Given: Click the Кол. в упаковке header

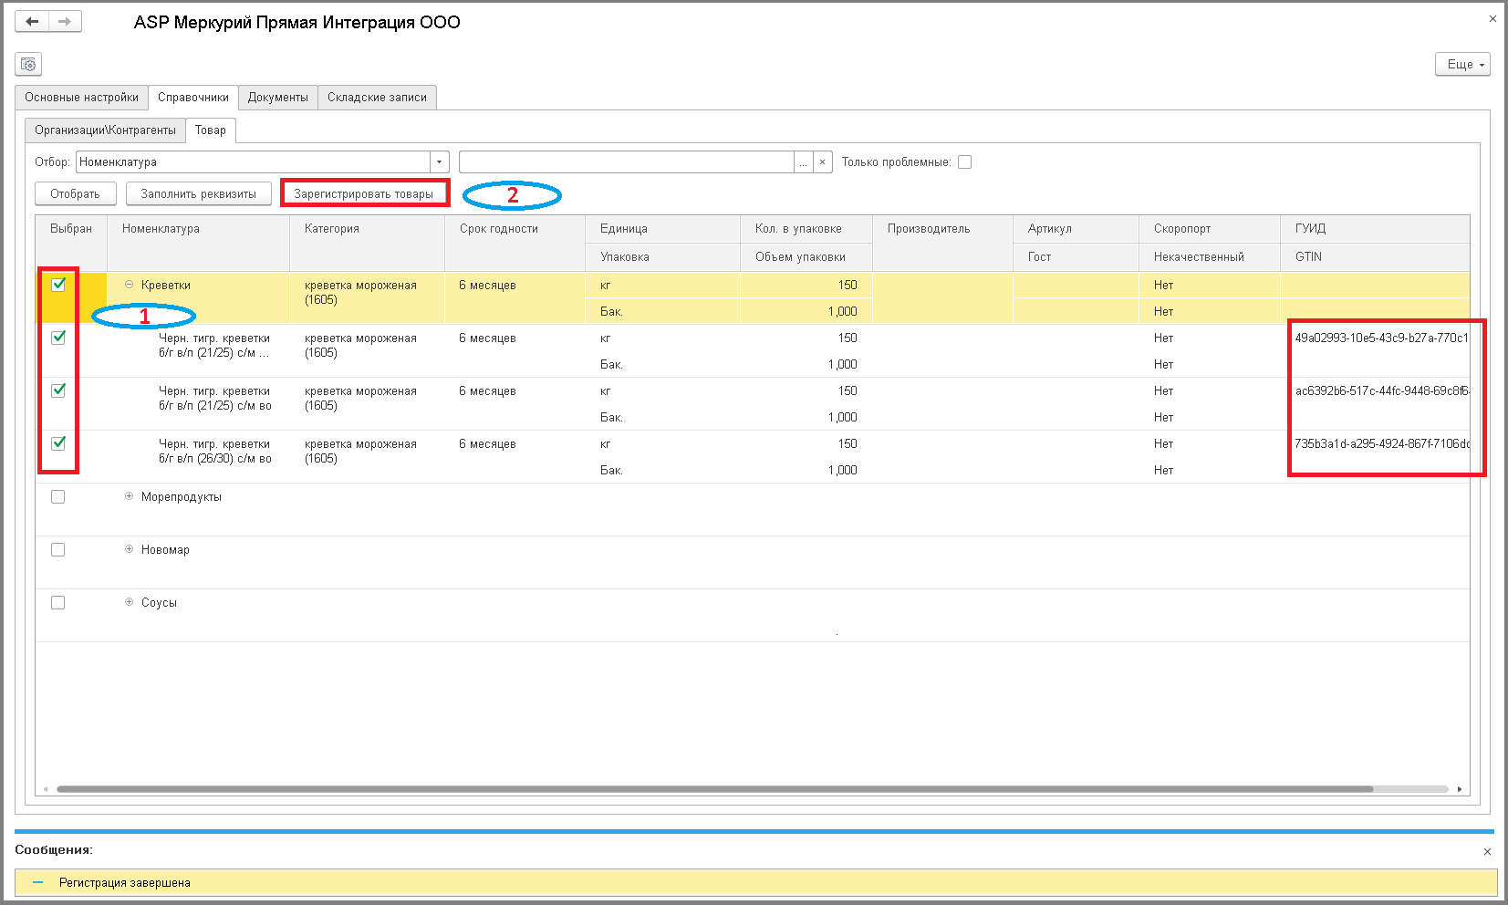Looking at the screenshot, I should [806, 229].
